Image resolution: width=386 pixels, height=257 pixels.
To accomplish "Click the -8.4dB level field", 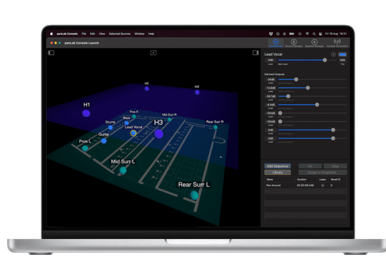I will pyautogui.click(x=271, y=105).
